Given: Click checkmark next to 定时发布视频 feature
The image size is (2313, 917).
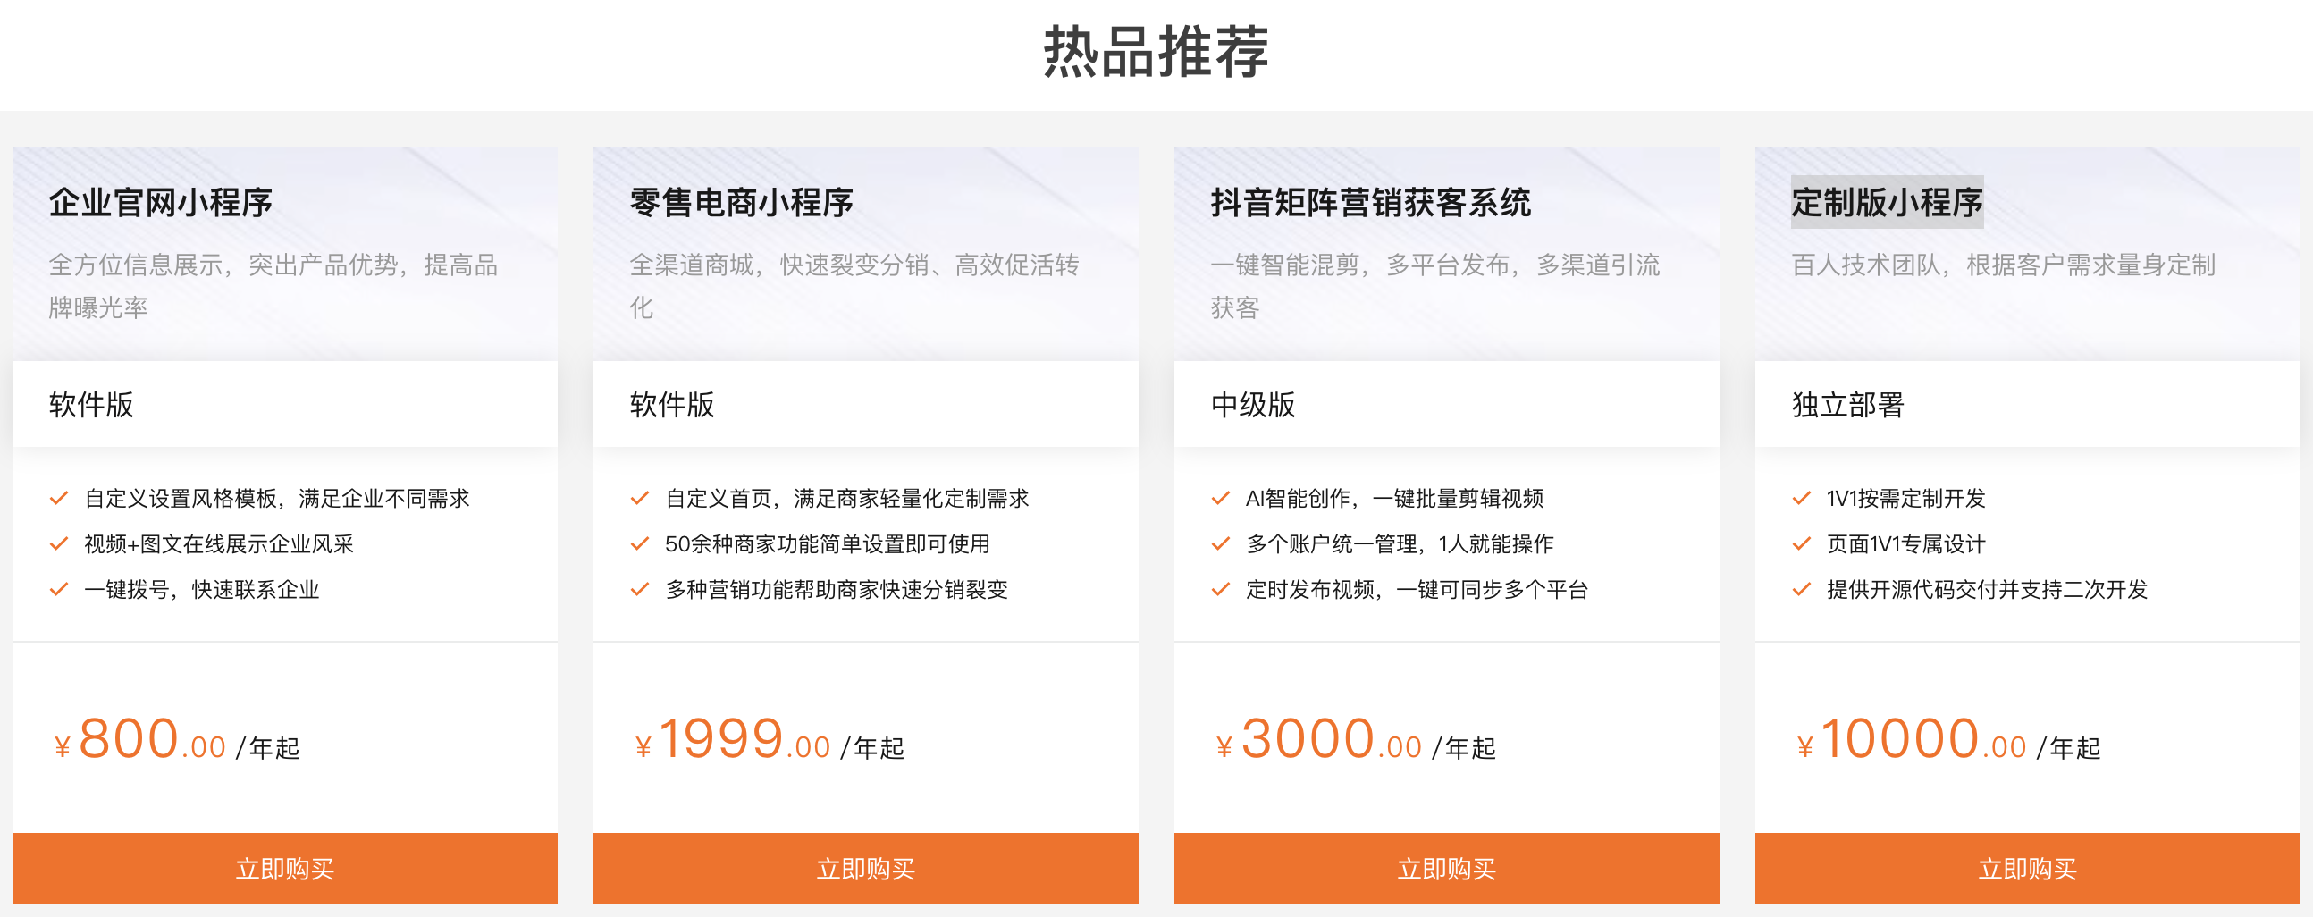Looking at the screenshot, I should click(1221, 590).
